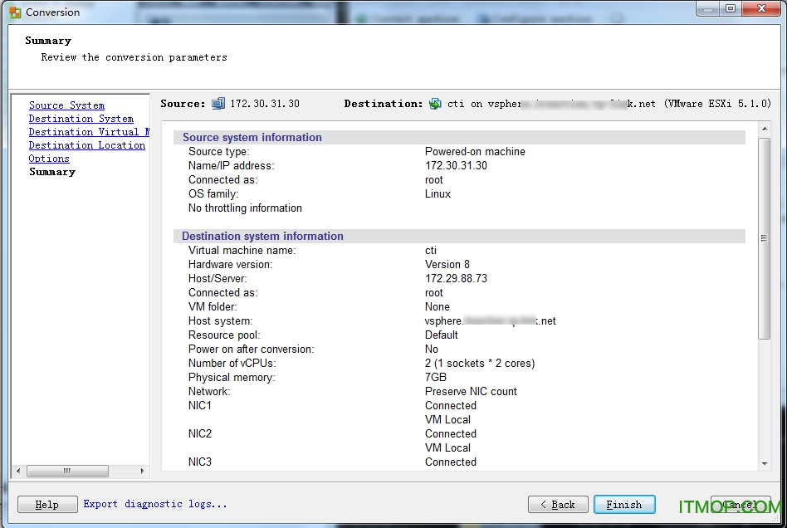
Task: Click the Virtual machine name value cti
Action: click(431, 250)
